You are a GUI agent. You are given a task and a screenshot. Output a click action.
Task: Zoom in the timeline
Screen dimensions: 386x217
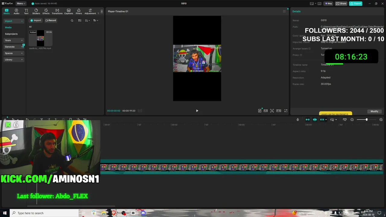[x=381, y=120]
